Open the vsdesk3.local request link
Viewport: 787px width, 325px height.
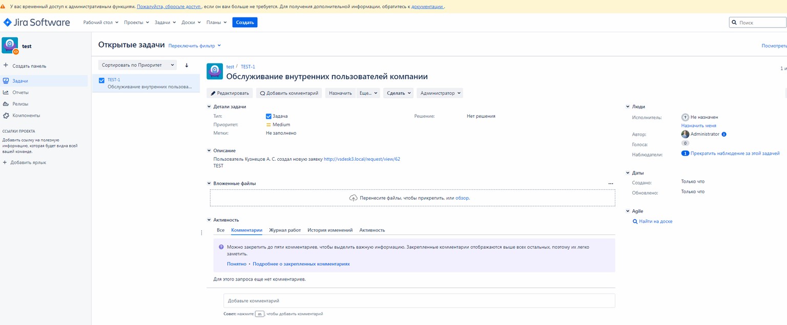[x=362, y=159]
